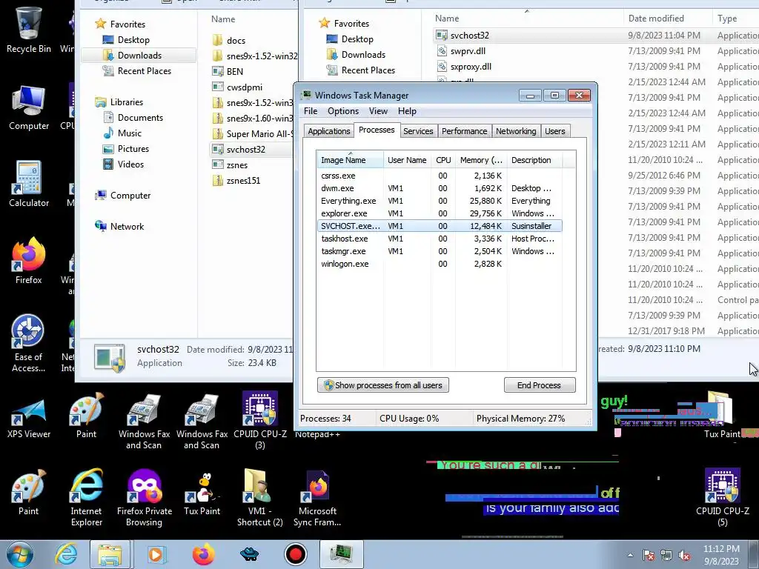Sort processes by Image Name column
This screenshot has width=759, height=569.
pos(350,160)
